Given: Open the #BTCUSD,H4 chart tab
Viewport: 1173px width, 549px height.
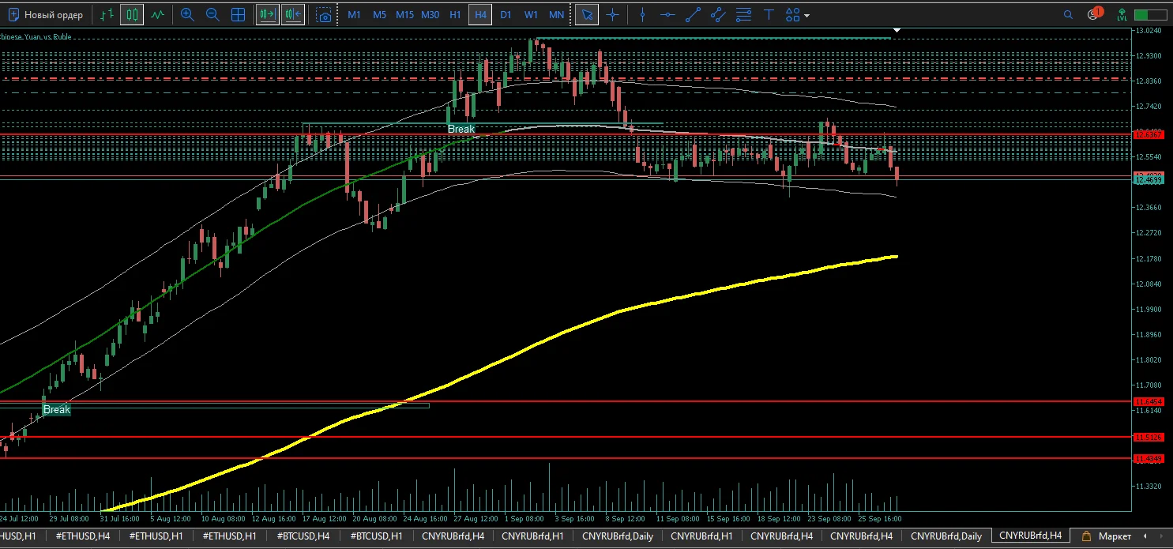Looking at the screenshot, I should pyautogui.click(x=303, y=536).
